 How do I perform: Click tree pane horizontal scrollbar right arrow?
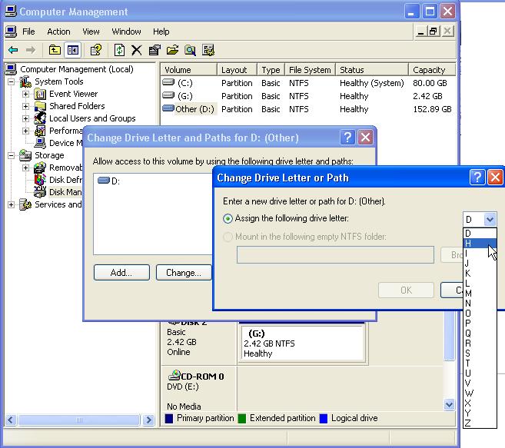pyautogui.click(x=148, y=420)
